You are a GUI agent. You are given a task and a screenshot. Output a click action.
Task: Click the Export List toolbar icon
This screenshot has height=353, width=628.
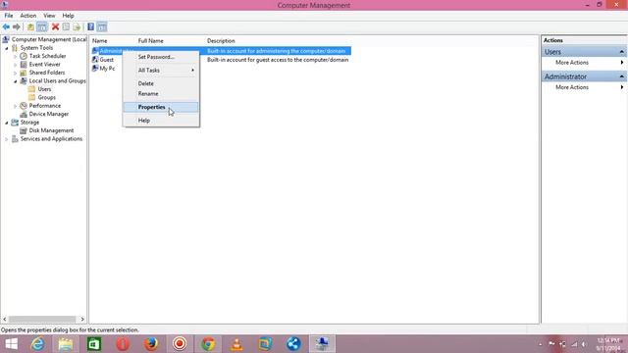(77, 26)
